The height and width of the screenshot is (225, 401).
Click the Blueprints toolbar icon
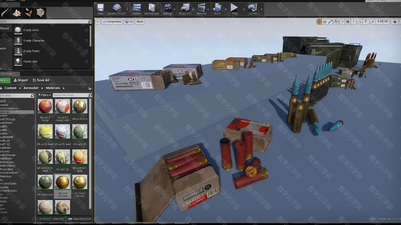pyautogui.click(x=185, y=9)
